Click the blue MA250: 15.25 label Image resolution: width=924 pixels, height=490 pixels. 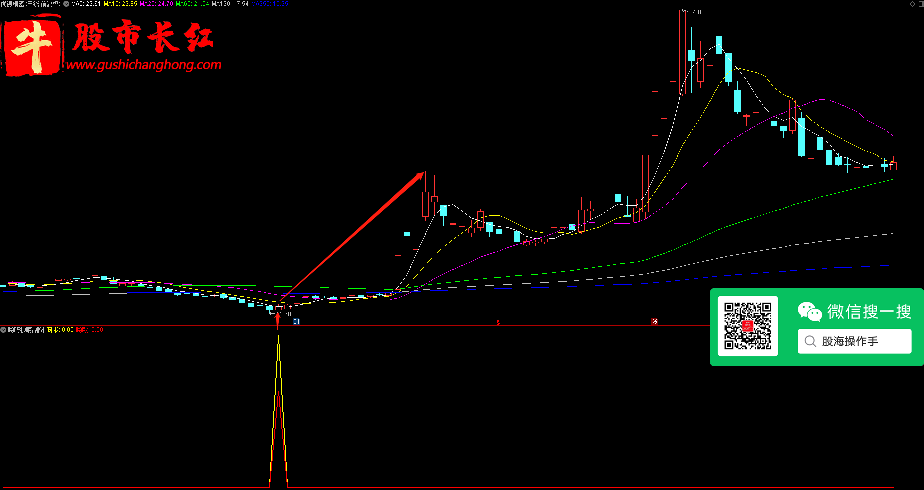(x=269, y=4)
